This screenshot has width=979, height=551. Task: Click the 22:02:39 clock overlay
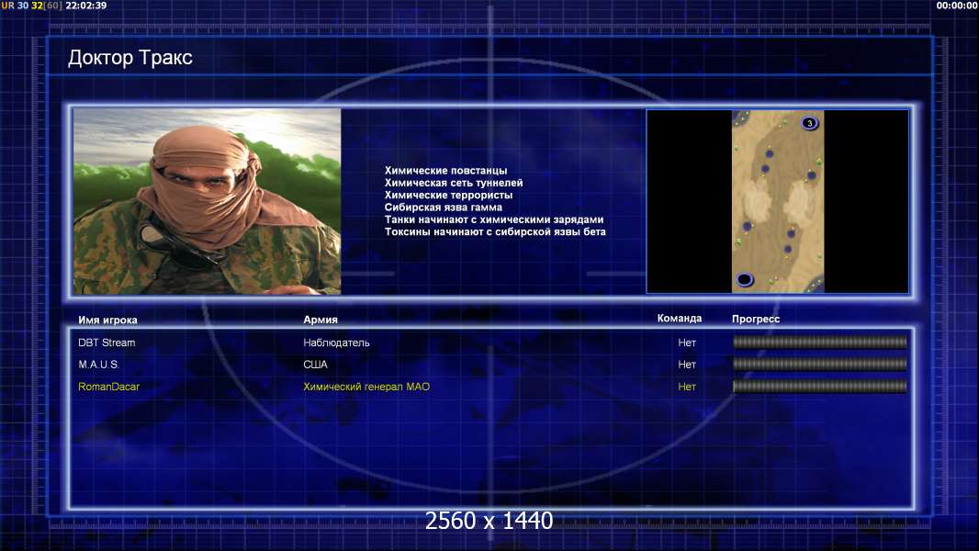[x=86, y=6]
